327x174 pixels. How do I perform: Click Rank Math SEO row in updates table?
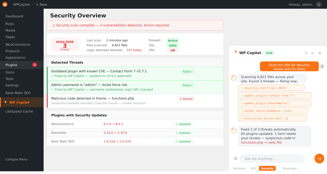[x=135, y=141]
